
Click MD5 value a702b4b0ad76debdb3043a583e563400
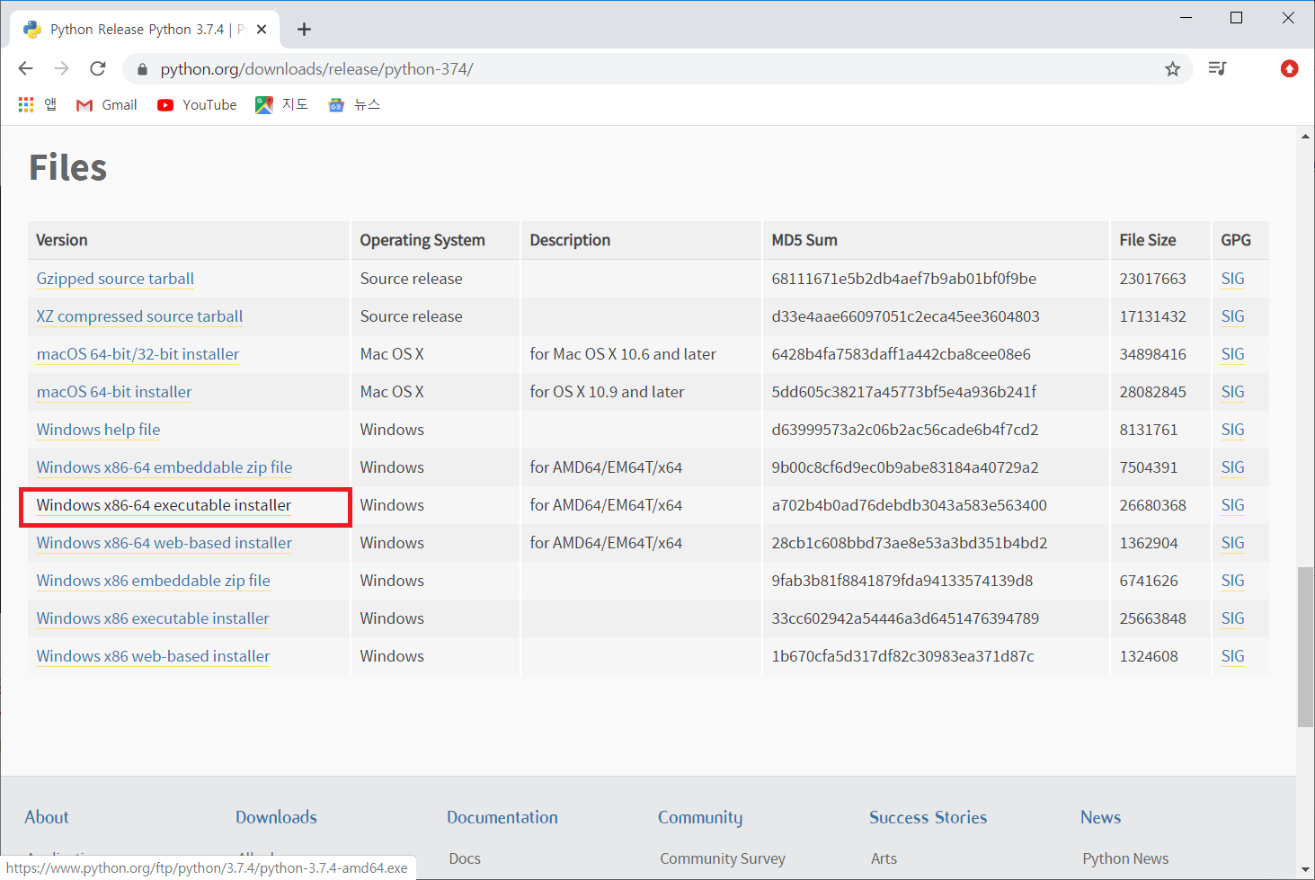coord(909,505)
